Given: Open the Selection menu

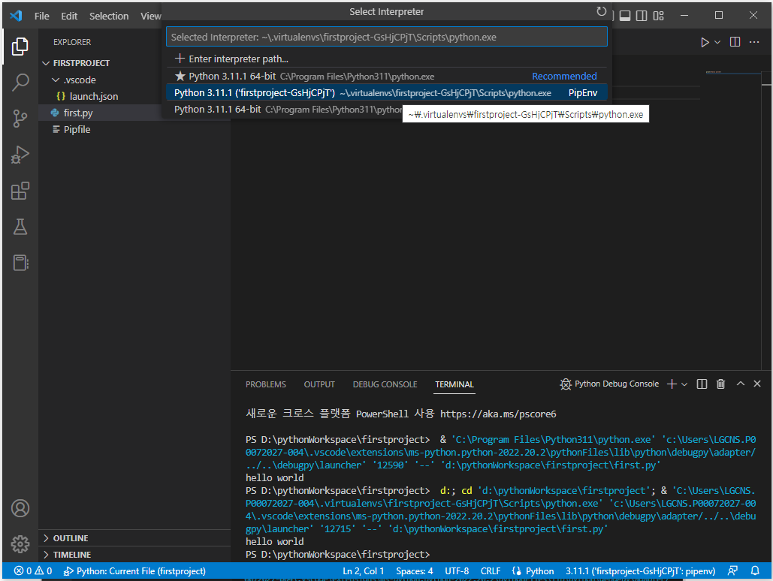Looking at the screenshot, I should click(x=109, y=16).
